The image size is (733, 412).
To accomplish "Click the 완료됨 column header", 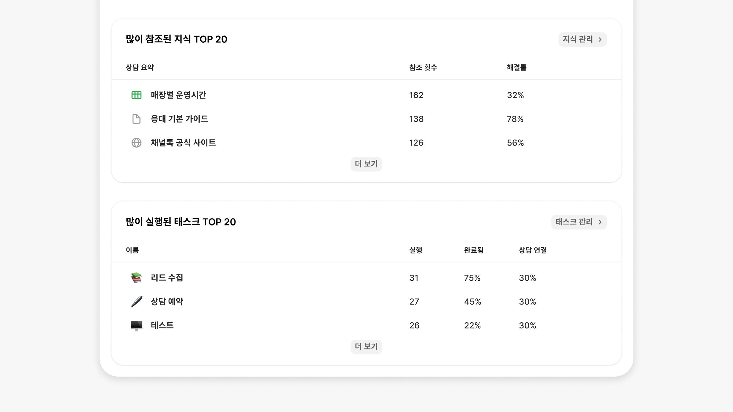I will click(x=474, y=250).
